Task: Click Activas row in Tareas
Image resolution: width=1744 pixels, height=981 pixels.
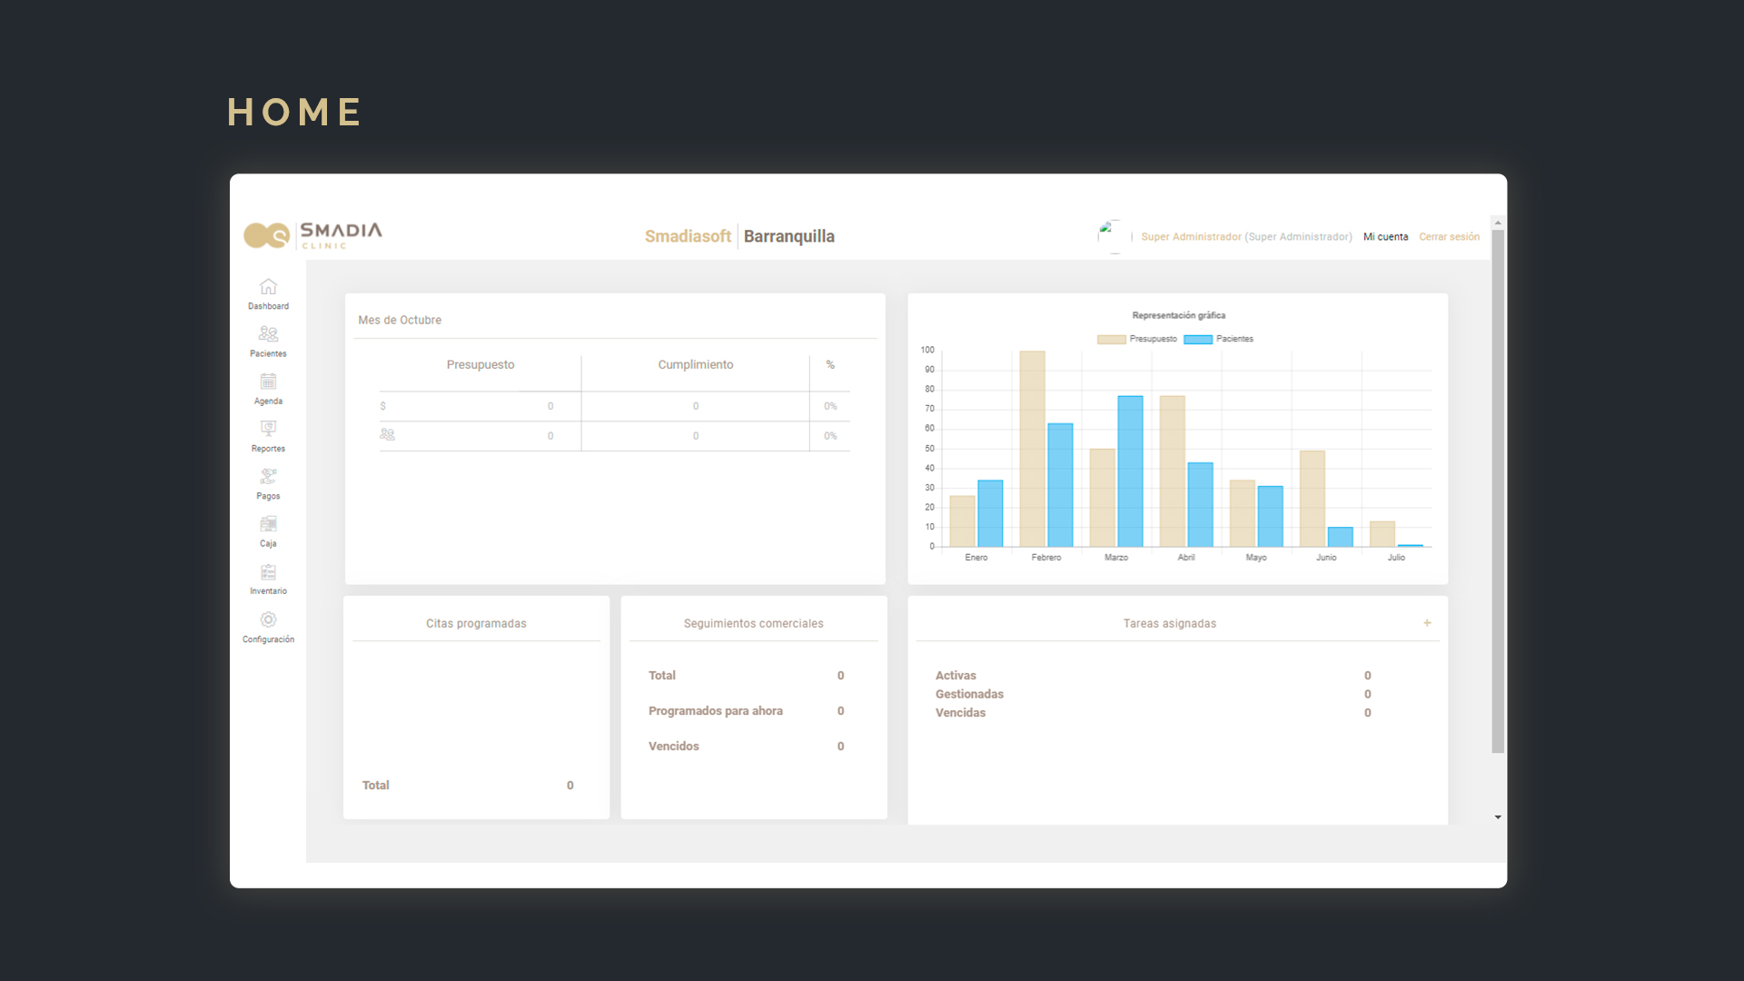Action: (1154, 676)
